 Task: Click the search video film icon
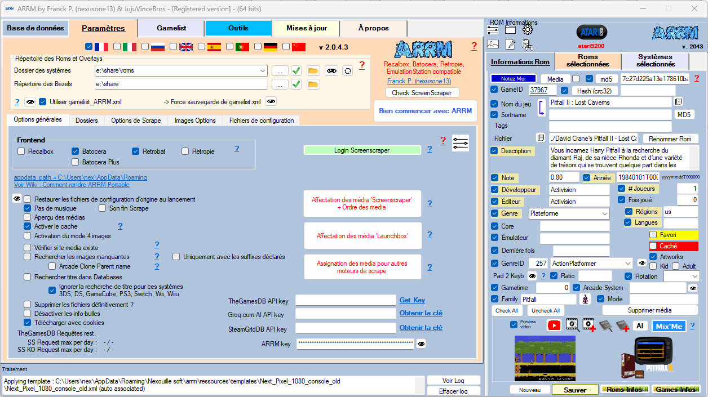572,325
